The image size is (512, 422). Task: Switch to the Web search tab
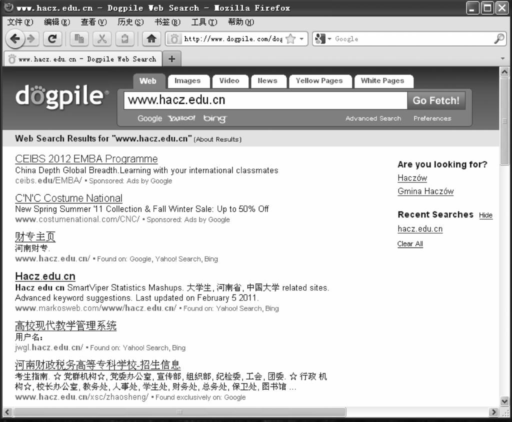(148, 81)
